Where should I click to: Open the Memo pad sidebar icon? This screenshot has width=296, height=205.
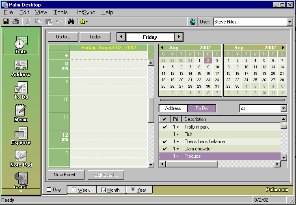click(21, 113)
